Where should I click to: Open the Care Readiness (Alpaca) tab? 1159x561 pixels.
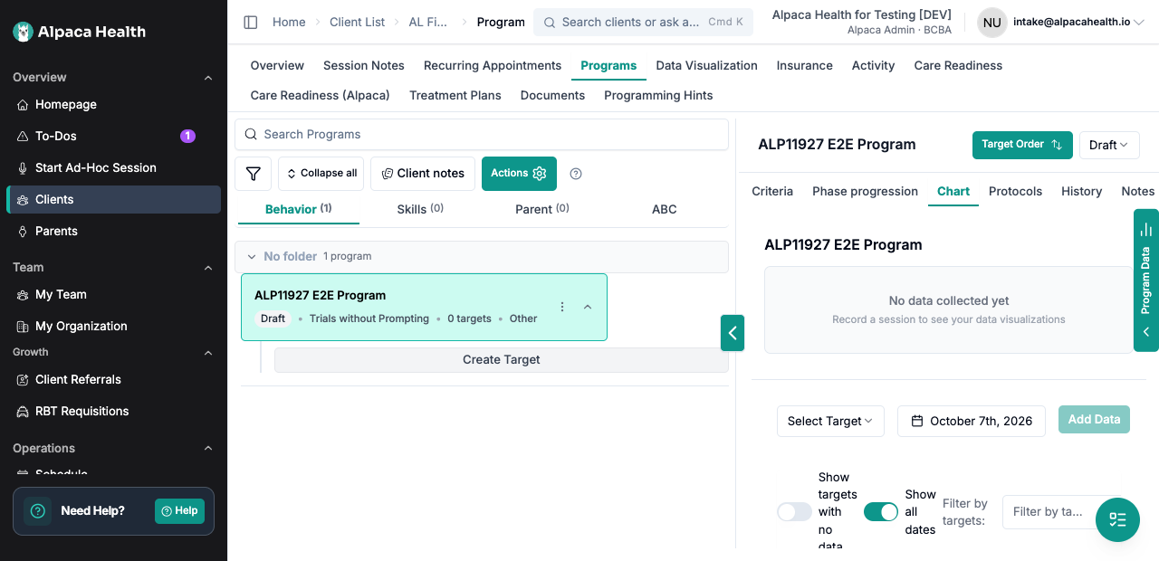pyautogui.click(x=321, y=95)
